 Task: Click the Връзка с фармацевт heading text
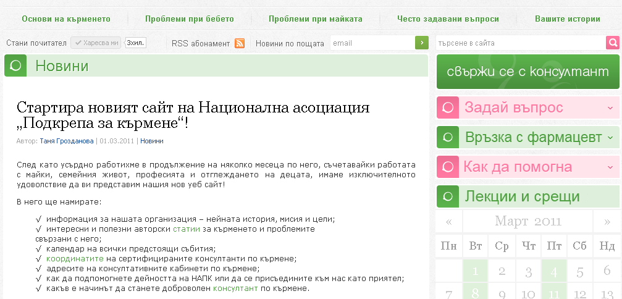click(x=533, y=137)
